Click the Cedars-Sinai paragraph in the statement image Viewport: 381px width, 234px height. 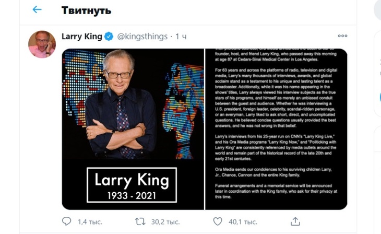(276, 56)
